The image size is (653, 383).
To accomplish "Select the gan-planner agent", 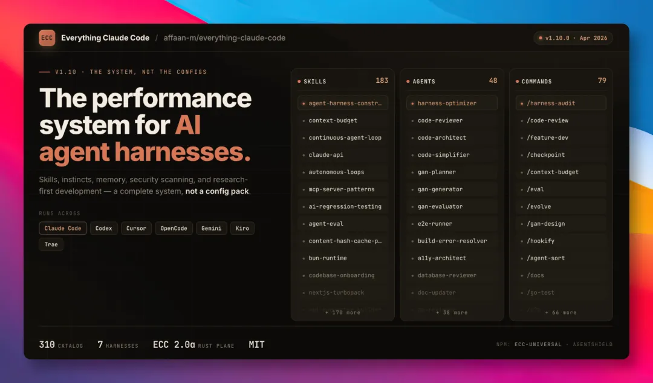I will [452, 172].
